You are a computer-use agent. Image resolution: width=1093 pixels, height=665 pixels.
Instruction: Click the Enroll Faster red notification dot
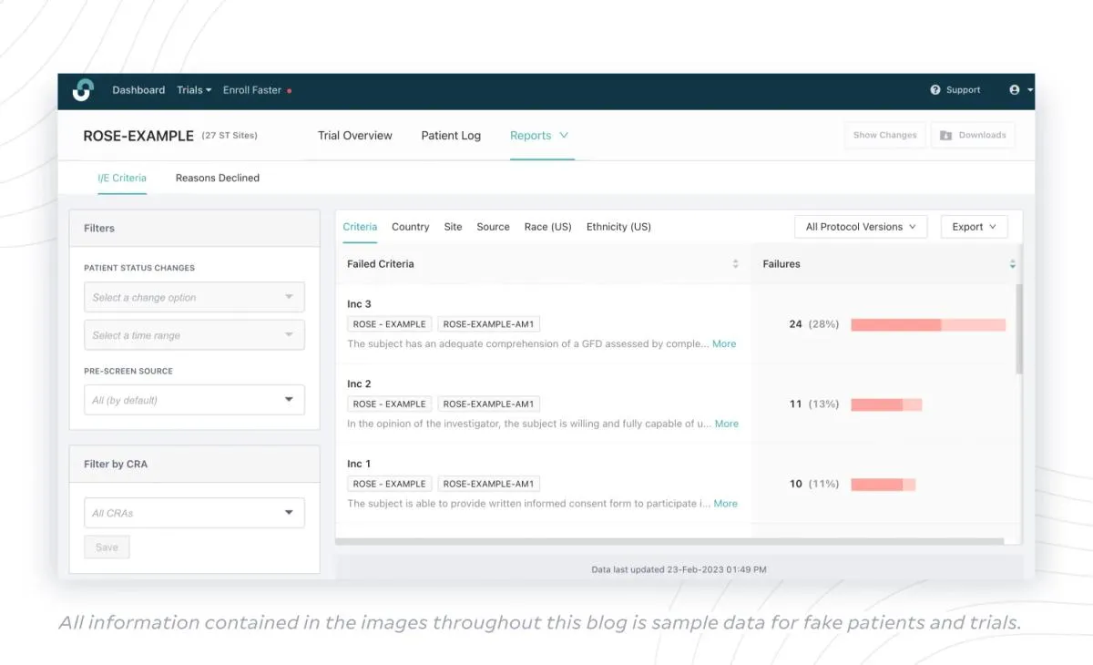pyautogui.click(x=290, y=91)
